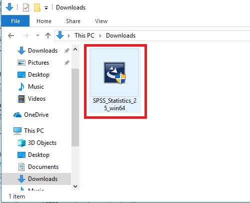Click the Pictures icon in Quick access
Screen dimensions: 250x203
21,63
